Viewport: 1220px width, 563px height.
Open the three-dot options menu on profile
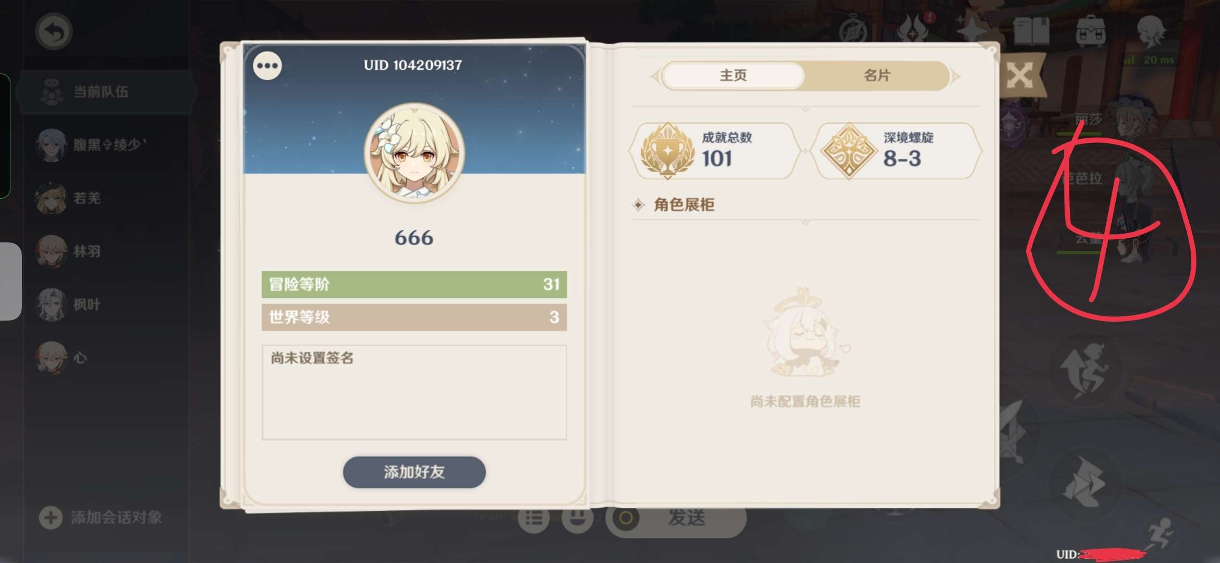pos(267,66)
